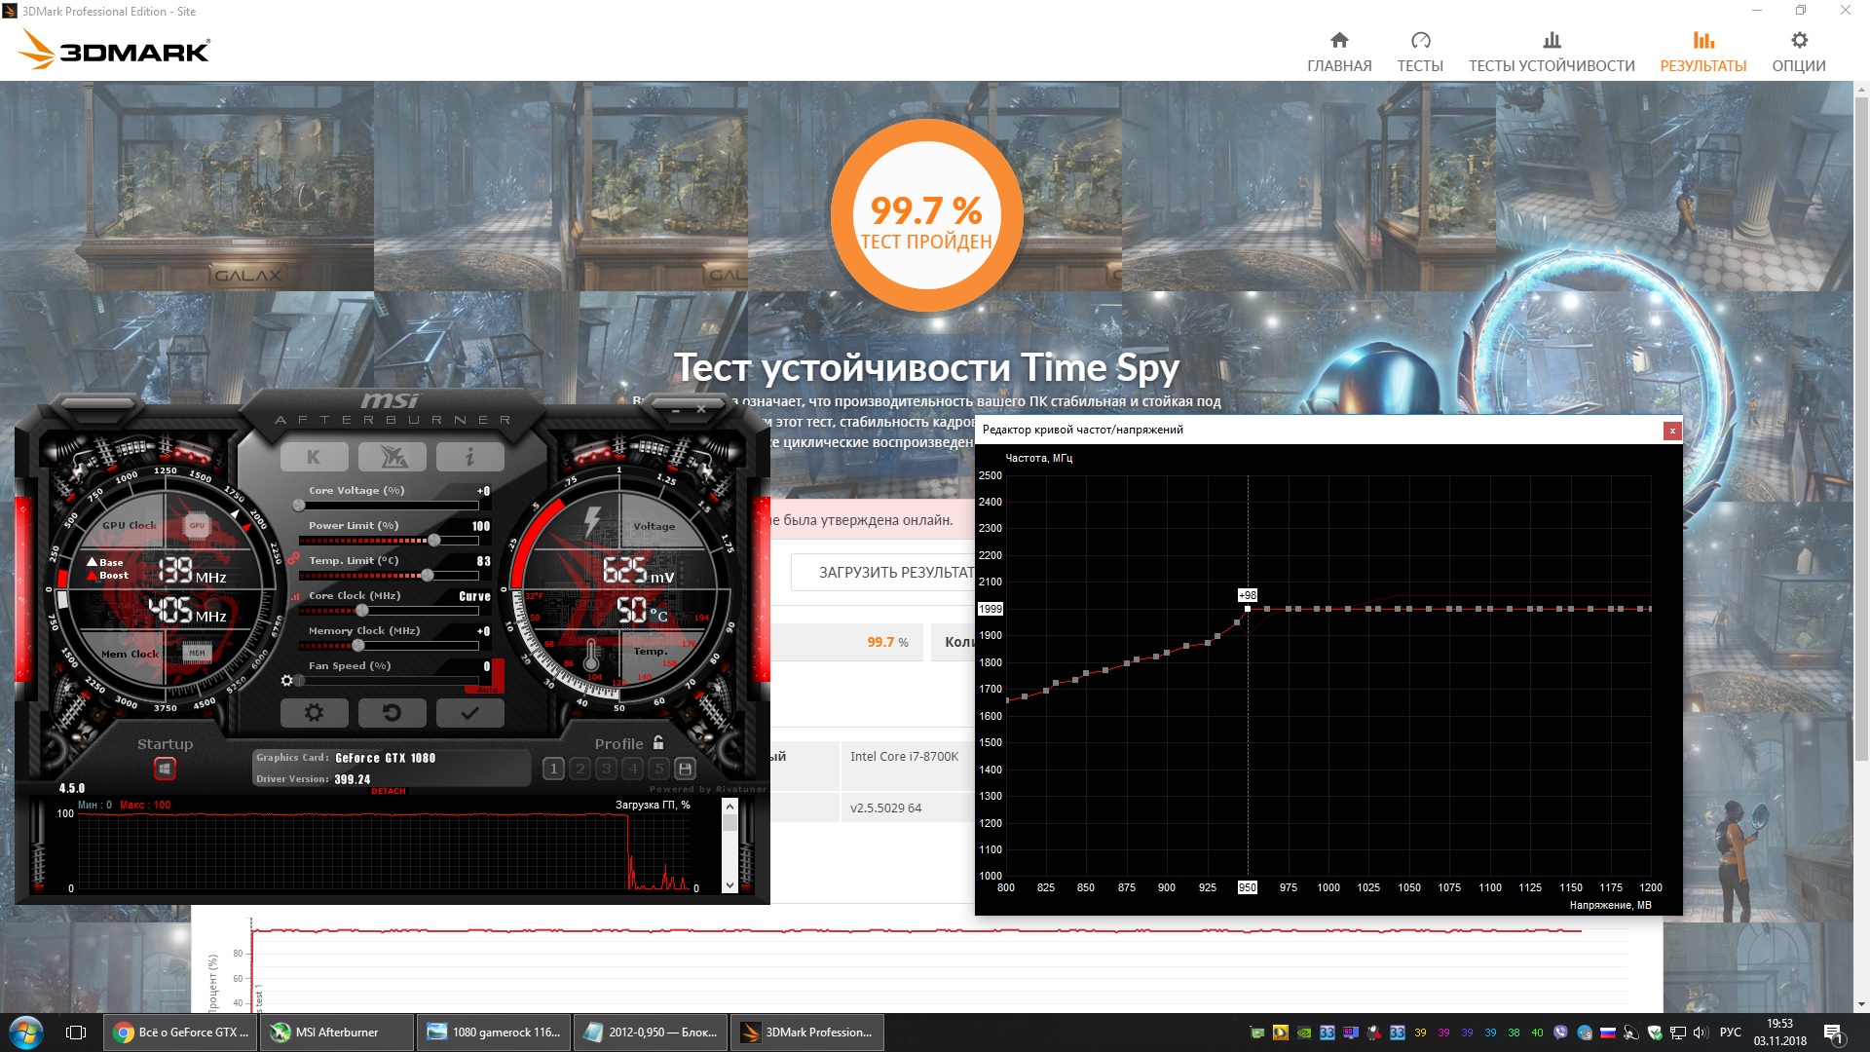Select profile slot 1
This screenshot has width=1870, height=1052.
click(553, 769)
